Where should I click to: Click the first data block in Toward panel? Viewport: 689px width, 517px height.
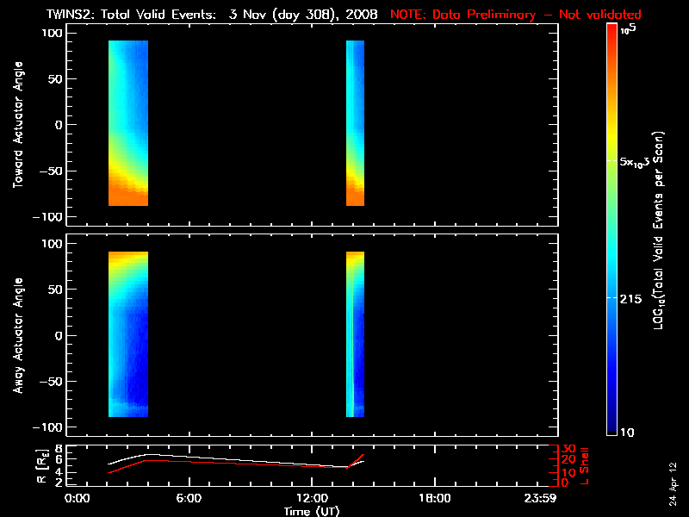128,123
